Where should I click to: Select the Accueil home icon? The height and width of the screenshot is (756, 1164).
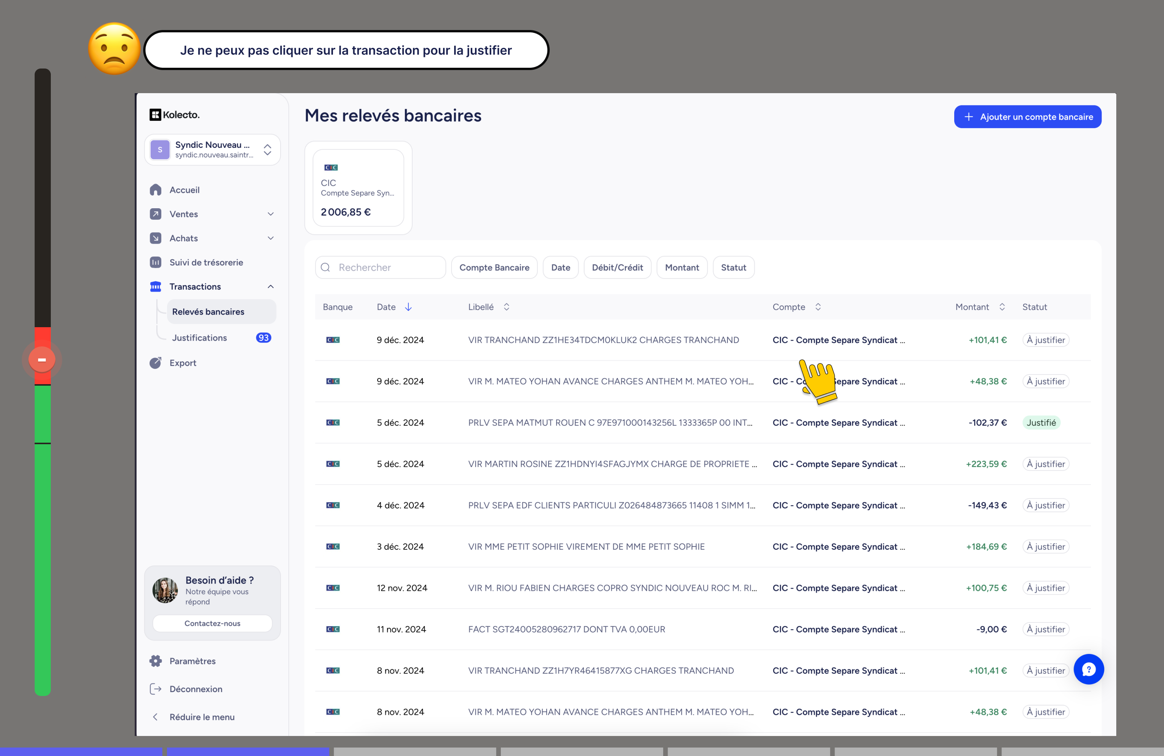[156, 190]
